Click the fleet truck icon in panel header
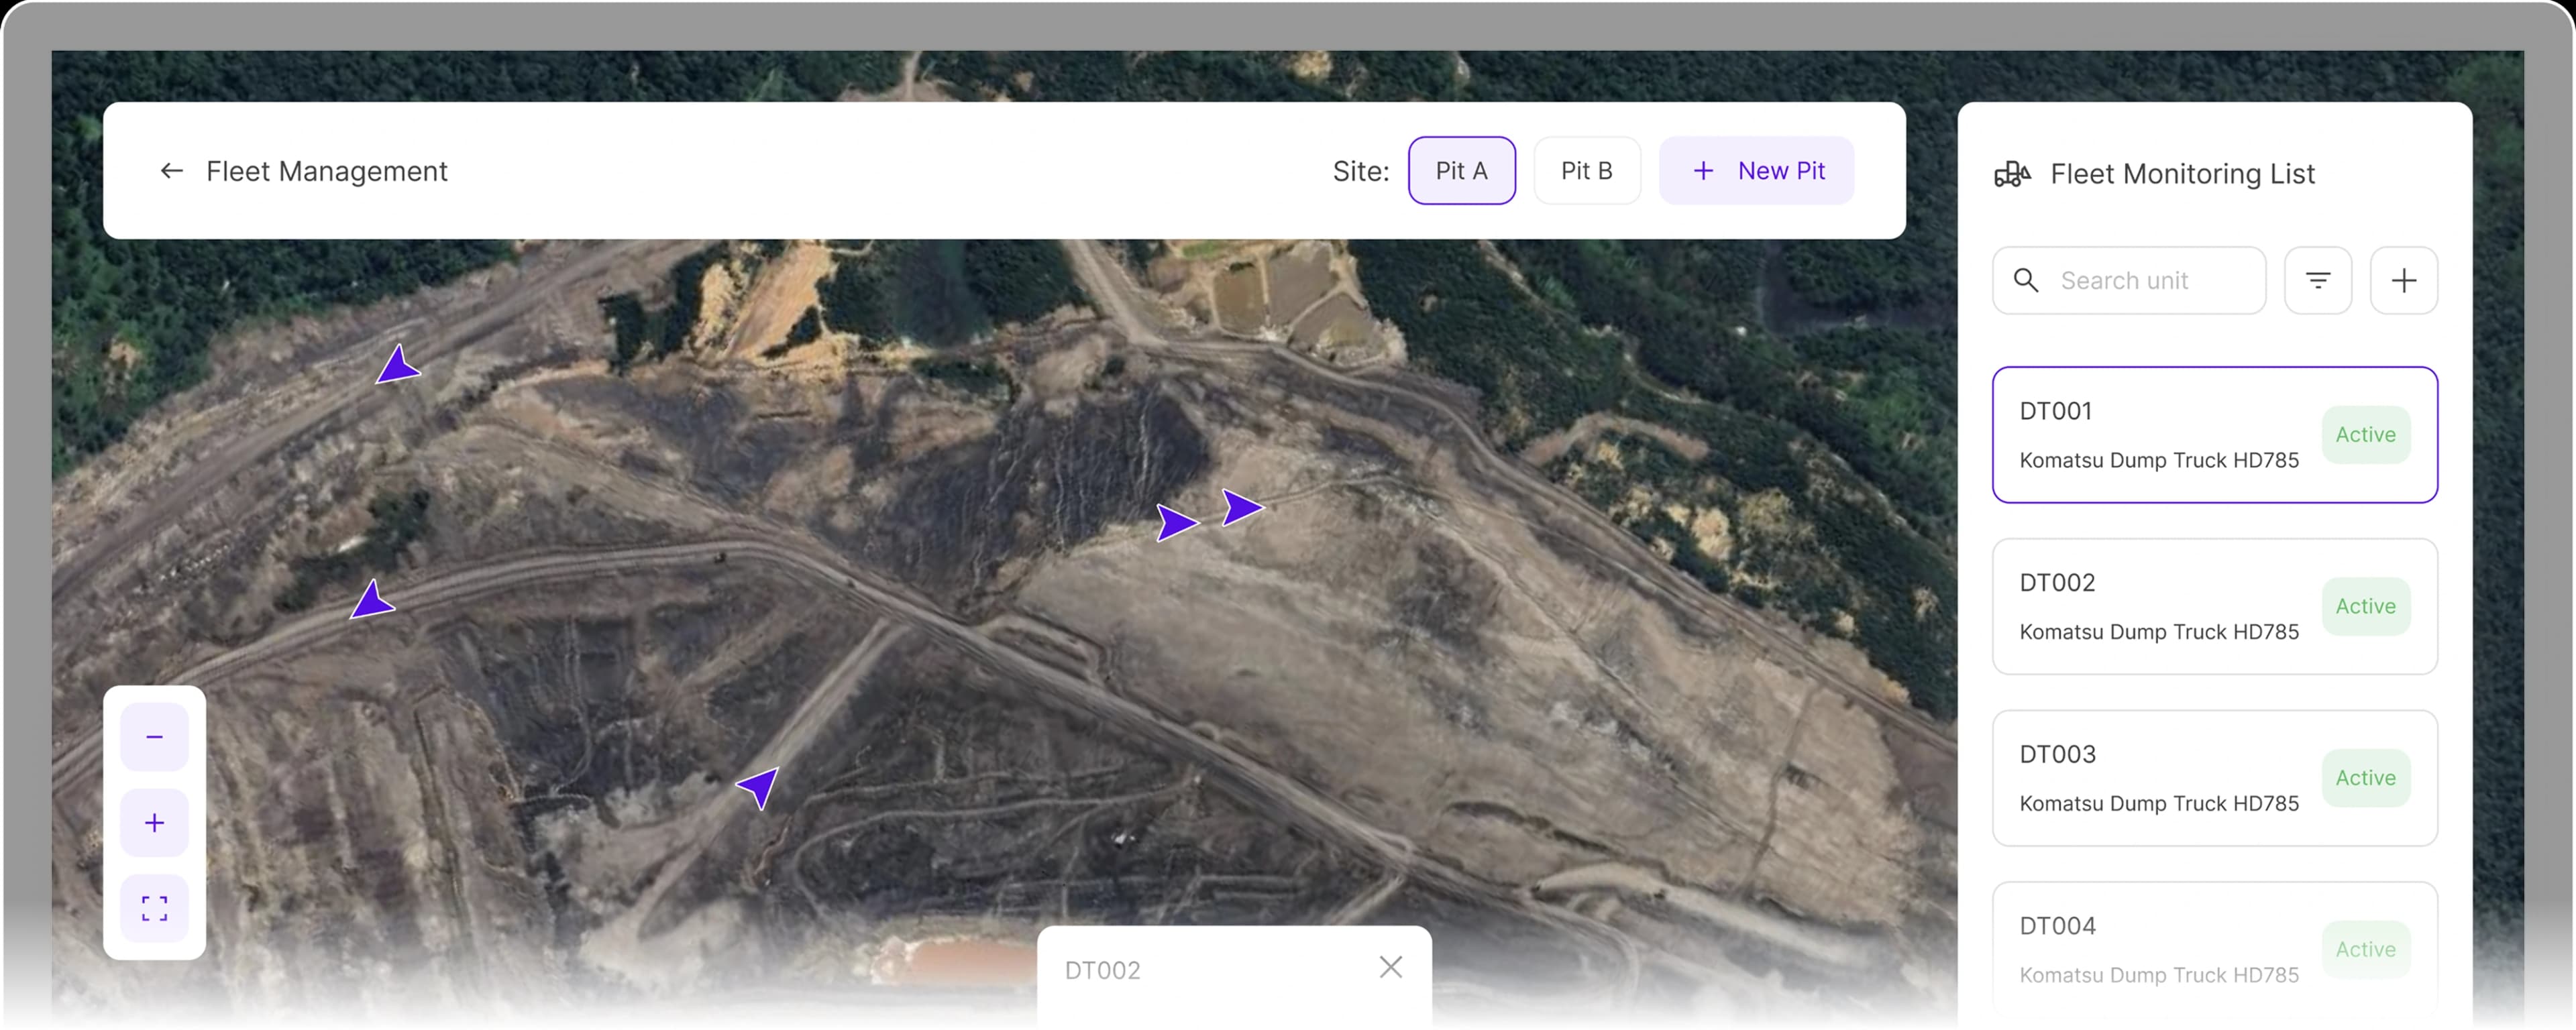The image size is (2576, 1030). click(2012, 174)
